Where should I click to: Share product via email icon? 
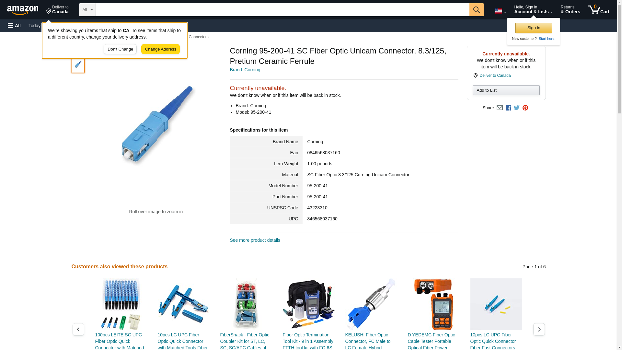point(500,108)
